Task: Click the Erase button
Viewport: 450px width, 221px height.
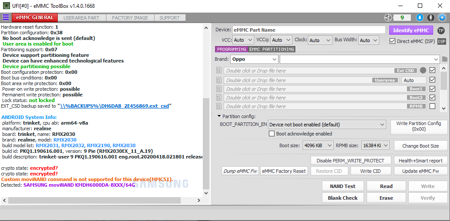Action: coord(386,198)
